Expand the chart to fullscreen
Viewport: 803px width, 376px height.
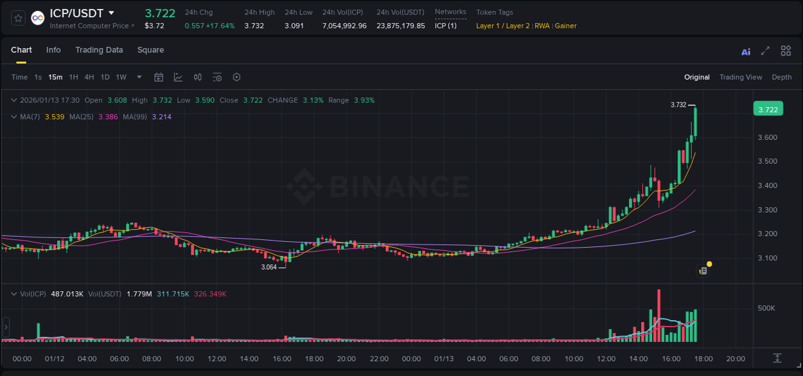(x=764, y=51)
